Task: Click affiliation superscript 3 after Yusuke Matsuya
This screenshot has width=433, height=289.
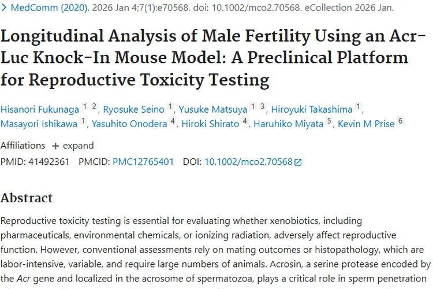Action: tap(262, 106)
